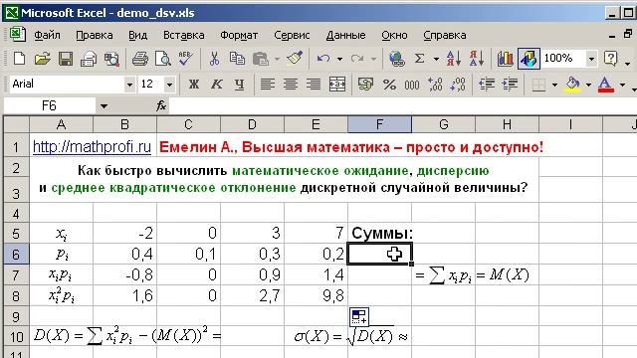Toggle the Drawing toolbar button
637x358 pixels.
529,59
